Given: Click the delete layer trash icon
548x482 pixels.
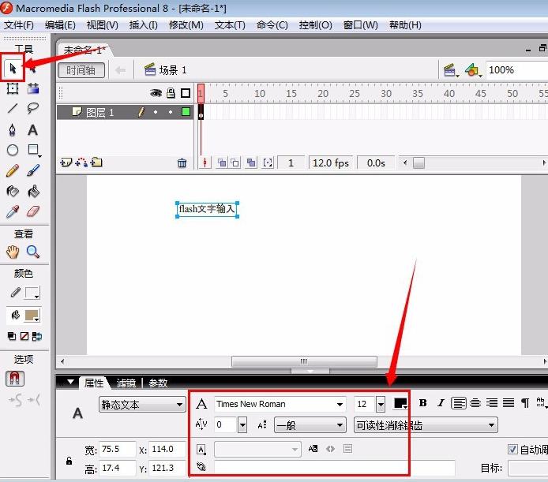Looking at the screenshot, I should [x=182, y=163].
